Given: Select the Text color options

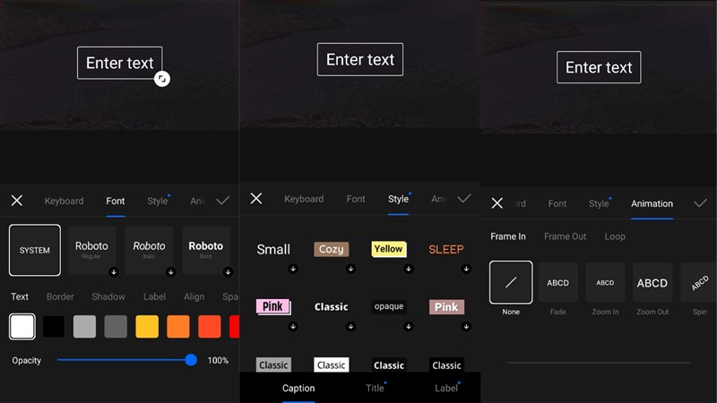Looking at the screenshot, I should pyautogui.click(x=20, y=296).
